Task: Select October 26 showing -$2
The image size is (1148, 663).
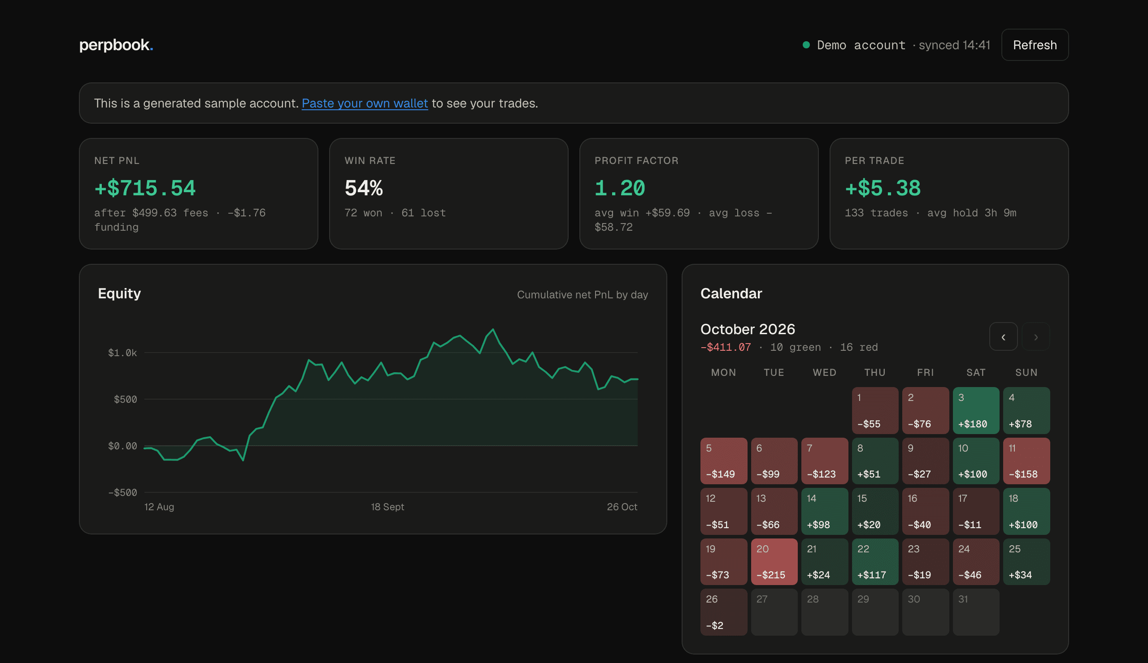Action: coord(723,612)
